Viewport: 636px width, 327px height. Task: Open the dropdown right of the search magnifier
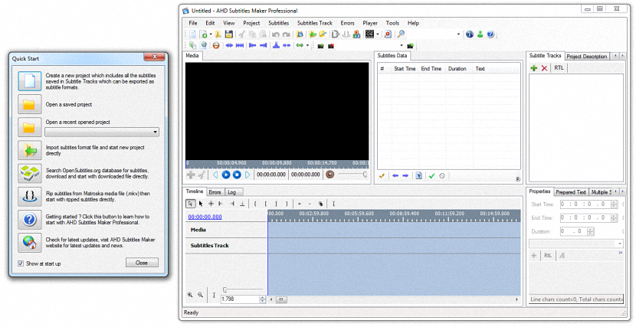click(458, 34)
